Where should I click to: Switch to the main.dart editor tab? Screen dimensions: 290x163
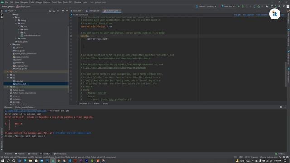click(76, 11)
